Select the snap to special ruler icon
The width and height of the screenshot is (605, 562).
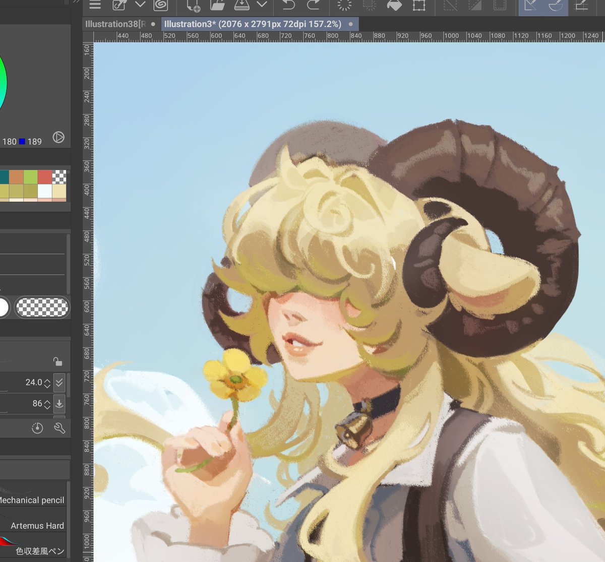[555, 7]
